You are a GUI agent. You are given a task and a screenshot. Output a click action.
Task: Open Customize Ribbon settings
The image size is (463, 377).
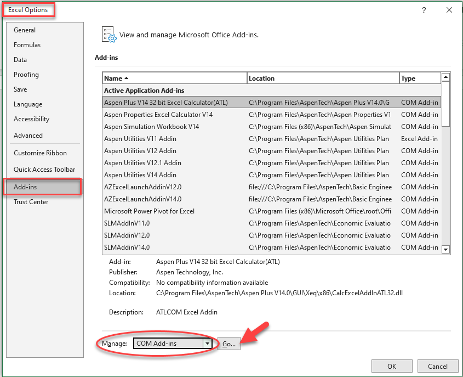[40, 153]
